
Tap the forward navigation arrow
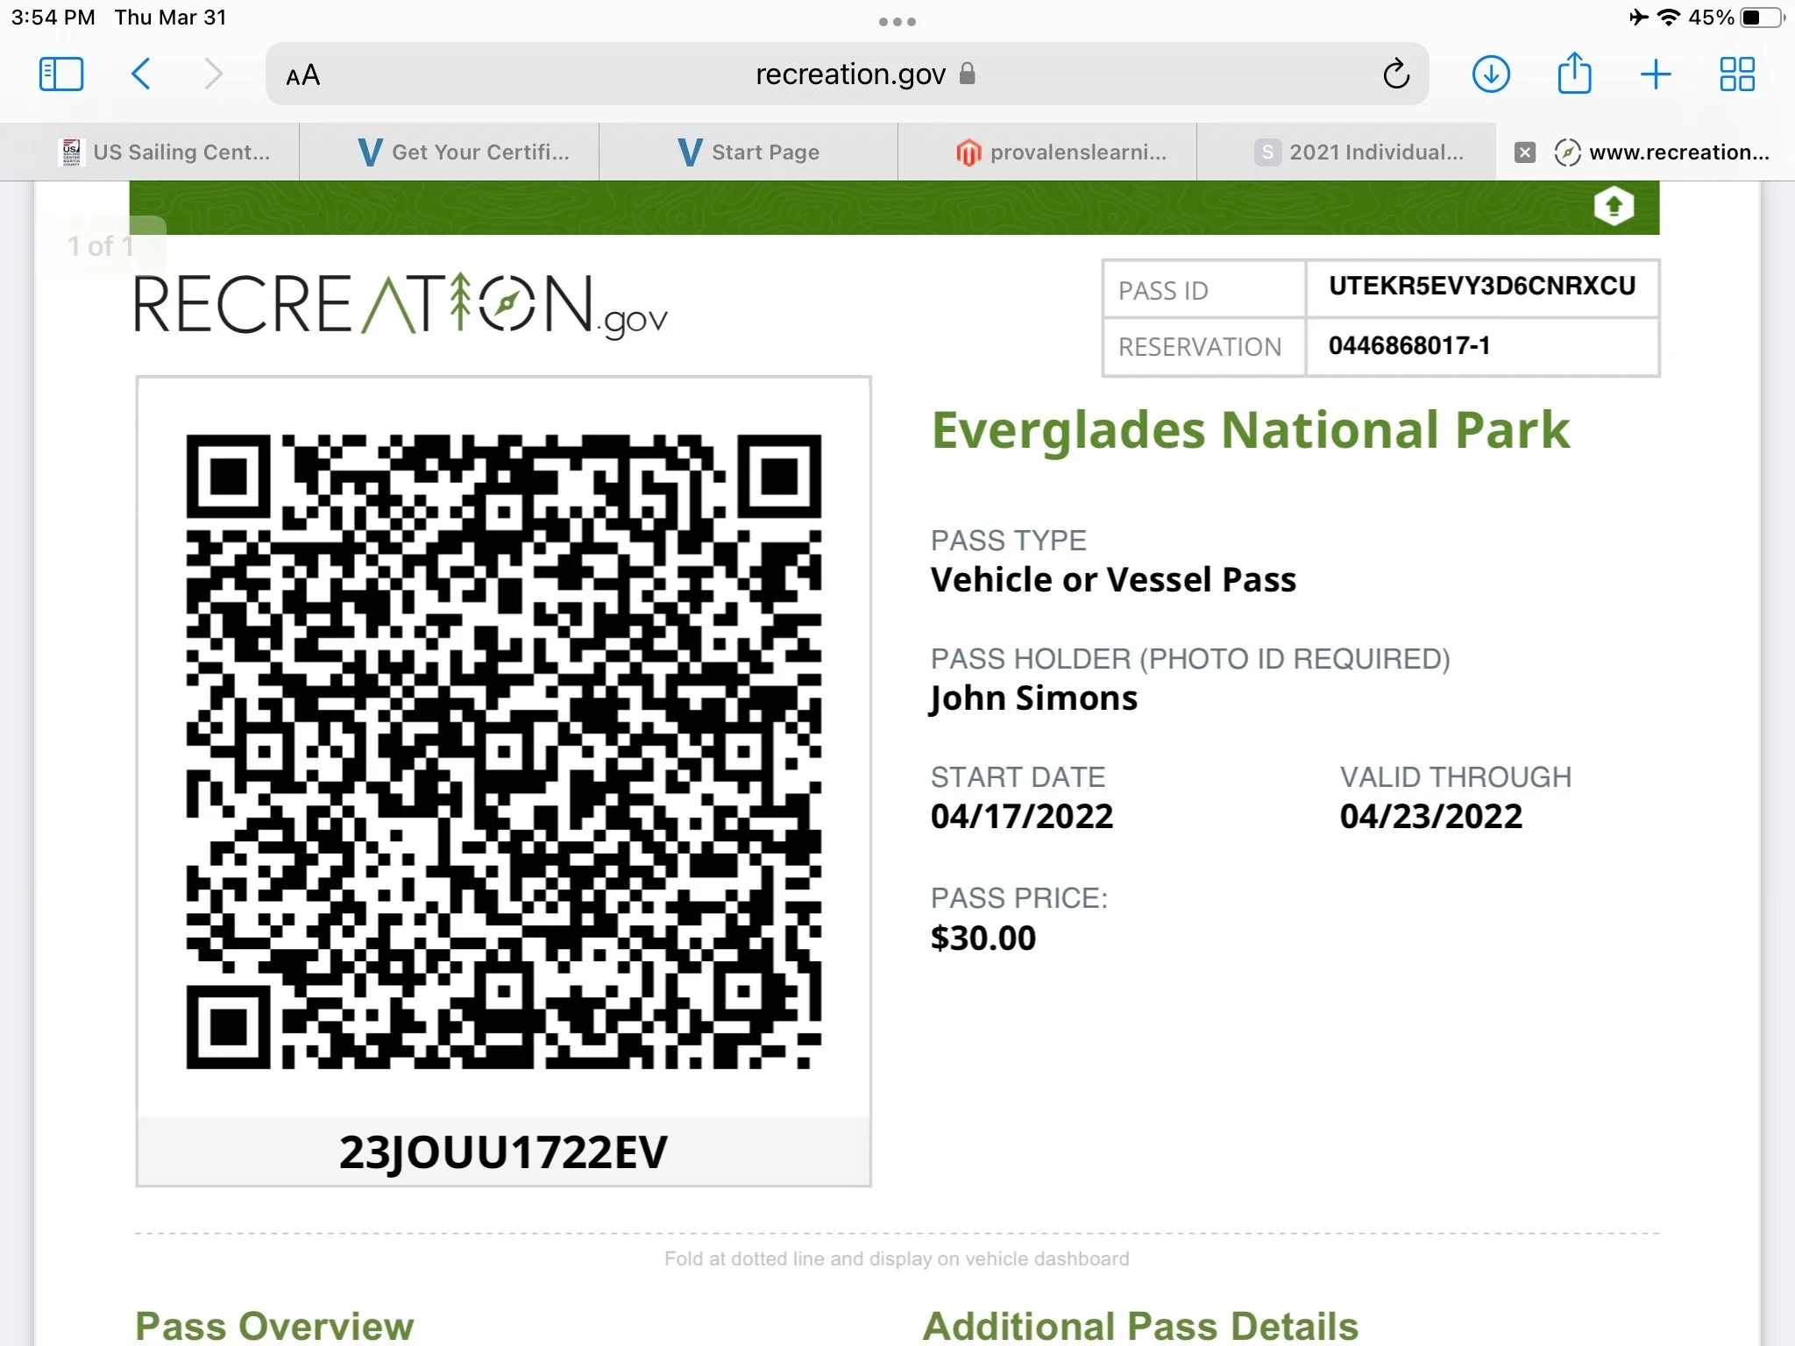(x=213, y=74)
